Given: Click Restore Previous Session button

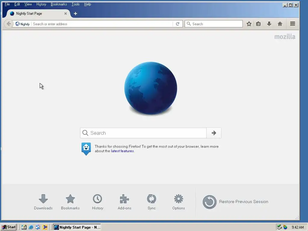Looking at the screenshot, I should click(235, 202).
